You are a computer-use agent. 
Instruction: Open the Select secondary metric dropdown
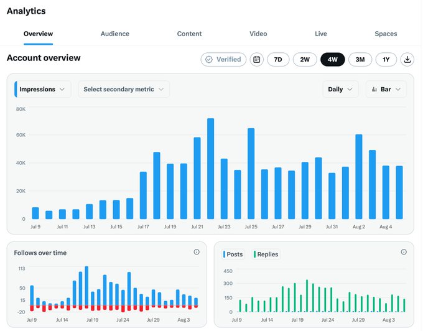click(124, 90)
